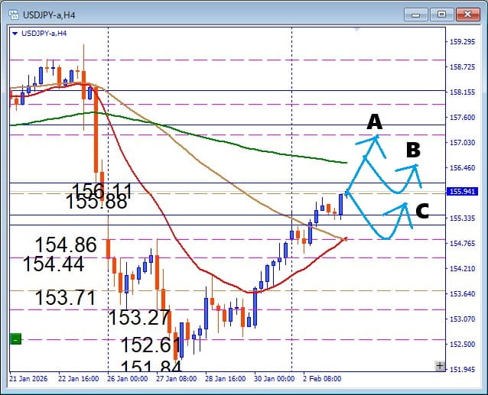Click the 153.070 price scale value
The height and width of the screenshot is (395, 488).
tap(463, 319)
